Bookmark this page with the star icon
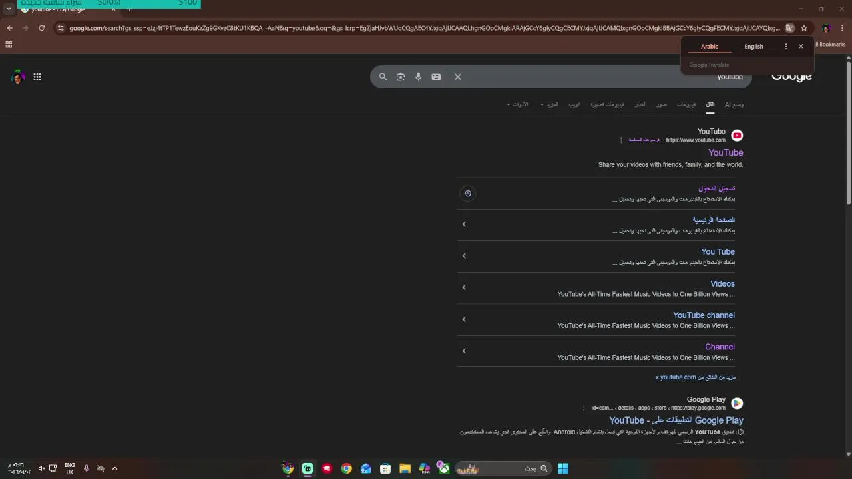 pyautogui.click(x=804, y=28)
